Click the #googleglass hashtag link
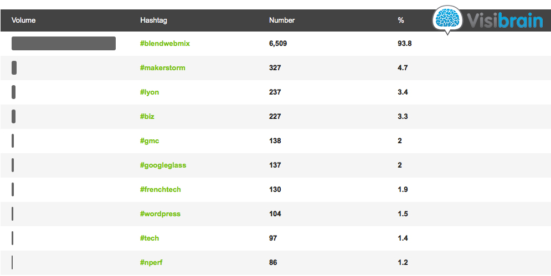 [163, 165]
